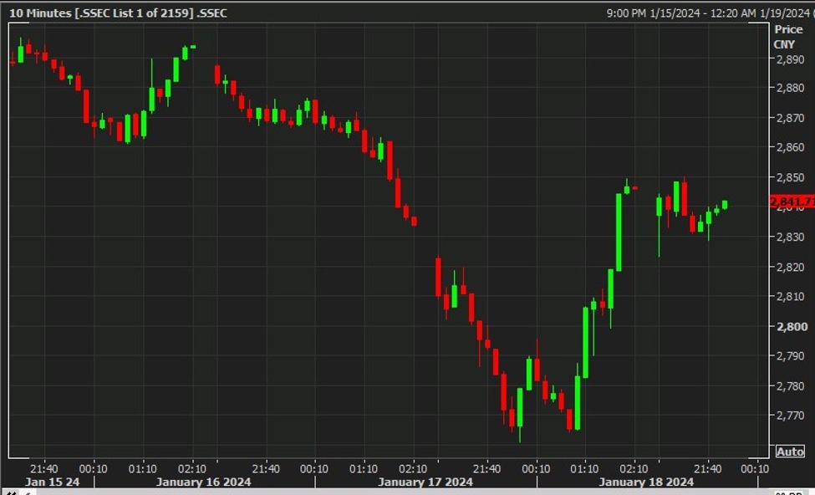Click the 'January 18 2024' date label
This screenshot has width=815, height=495.
point(646,482)
